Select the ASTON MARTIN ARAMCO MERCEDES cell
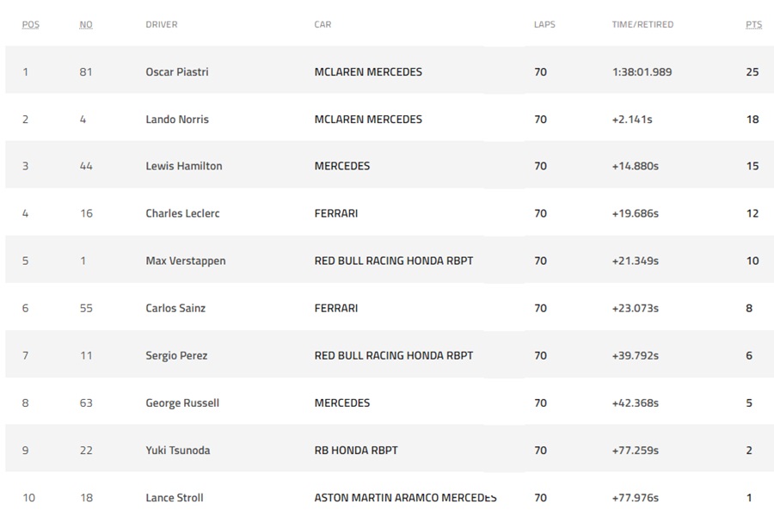Image resolution: width=774 pixels, height=516 pixels. click(405, 497)
